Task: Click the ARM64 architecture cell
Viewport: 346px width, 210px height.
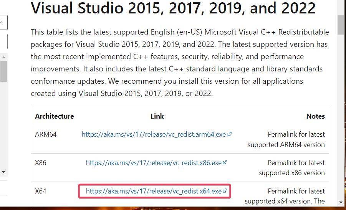Action: pyautogui.click(x=46, y=134)
